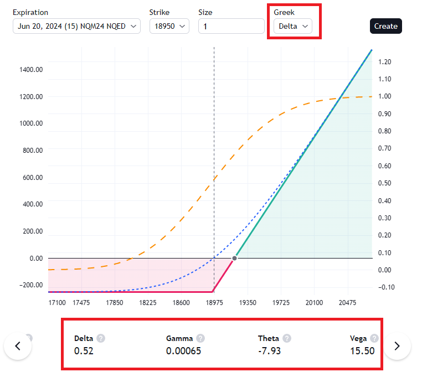Open the Gamma help question mark
The image size is (422, 377).
[x=200, y=338]
